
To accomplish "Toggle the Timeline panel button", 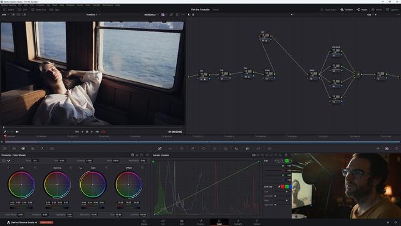I will tap(346, 9).
